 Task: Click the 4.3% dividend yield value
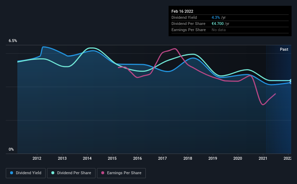(x=216, y=17)
